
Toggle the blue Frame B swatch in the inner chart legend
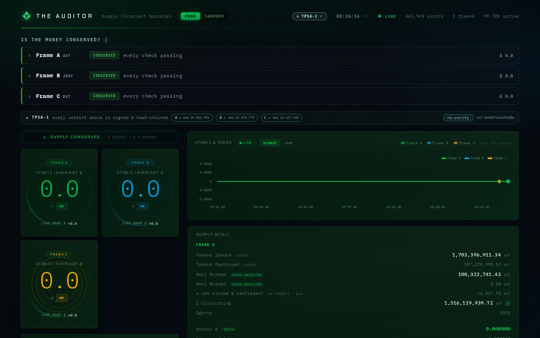tap(467, 158)
